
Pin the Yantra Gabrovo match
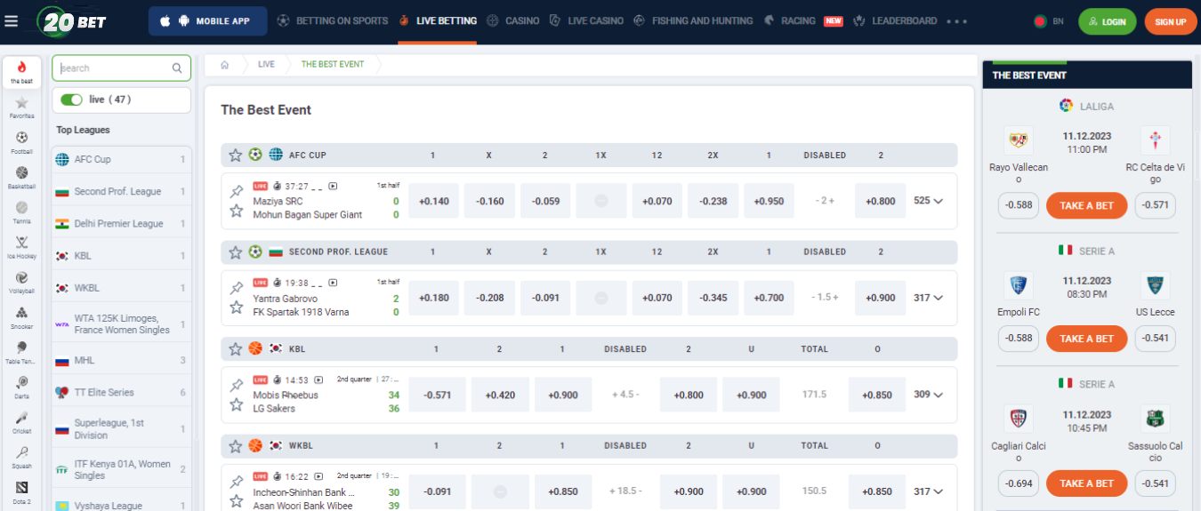[x=236, y=288]
